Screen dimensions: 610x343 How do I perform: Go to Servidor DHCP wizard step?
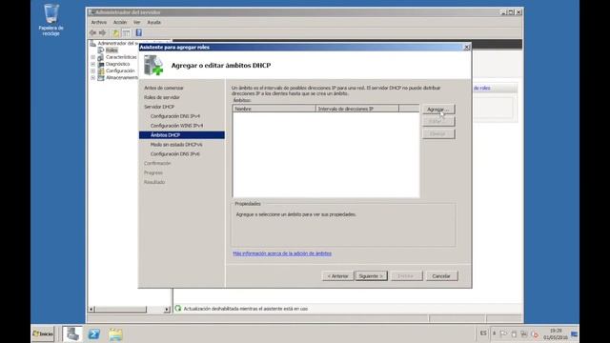159,107
